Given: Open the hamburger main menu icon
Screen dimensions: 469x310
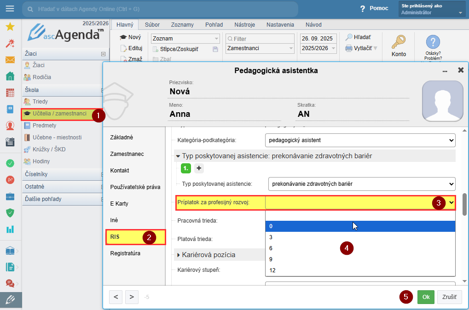Looking at the screenshot, I should coord(10,9).
